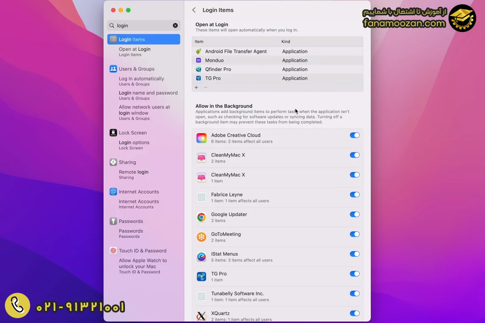Clear the search field with the x button
Screen dimensions: 485x323
[x=175, y=25]
